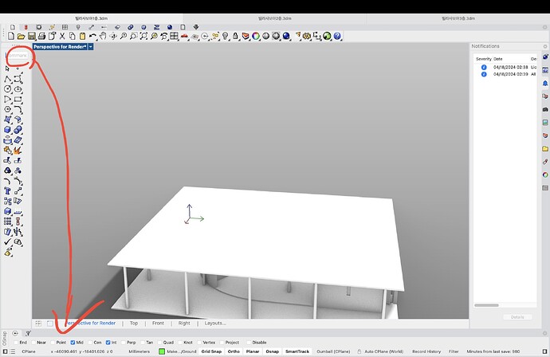550x357 pixels.
Task: Click the Help question mark icon
Action: tap(337, 36)
